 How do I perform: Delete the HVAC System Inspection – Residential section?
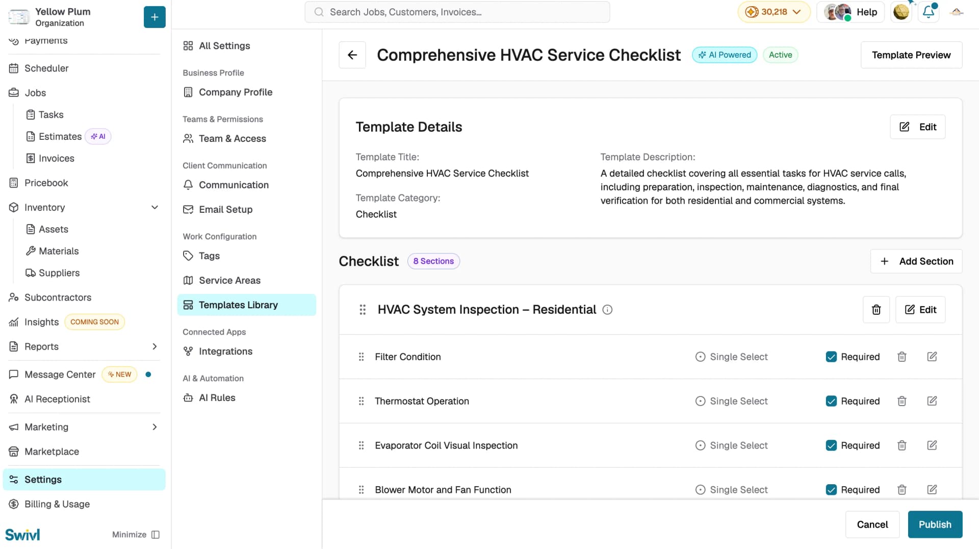[x=876, y=310]
